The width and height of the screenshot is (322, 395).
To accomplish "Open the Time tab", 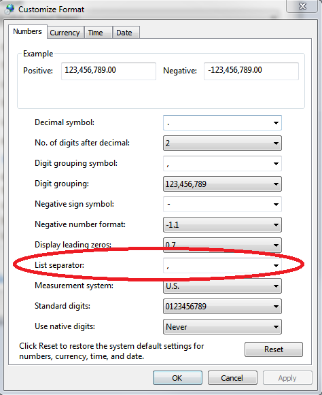I will 99,33.
